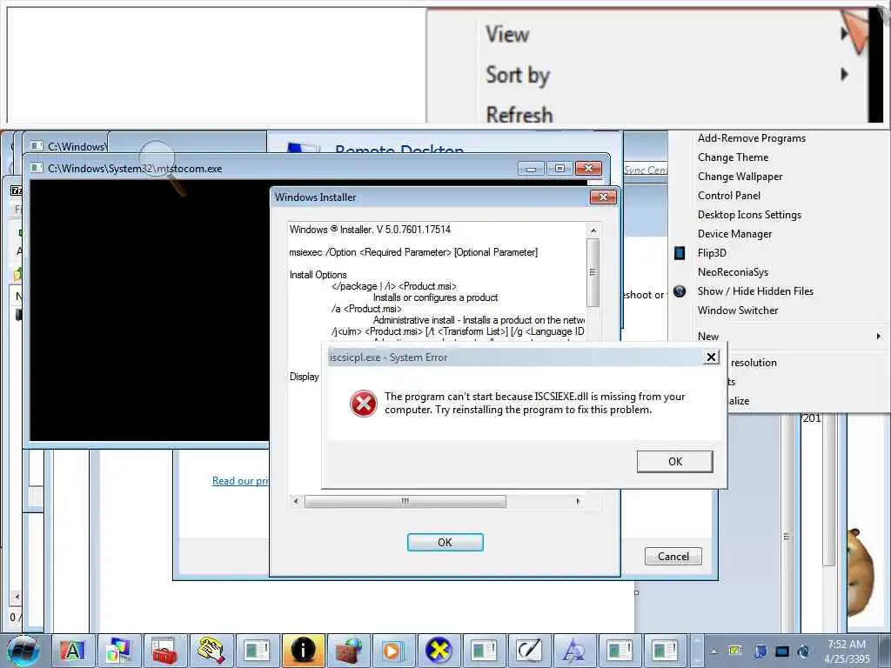891x668 pixels.
Task: Click the power battery tray icon
Action: (736, 651)
